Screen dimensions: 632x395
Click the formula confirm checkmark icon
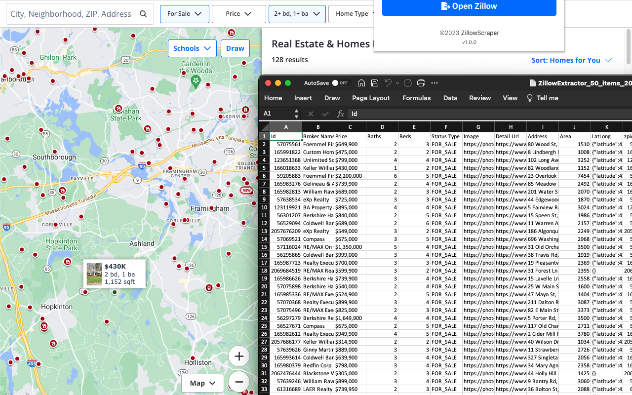click(325, 114)
